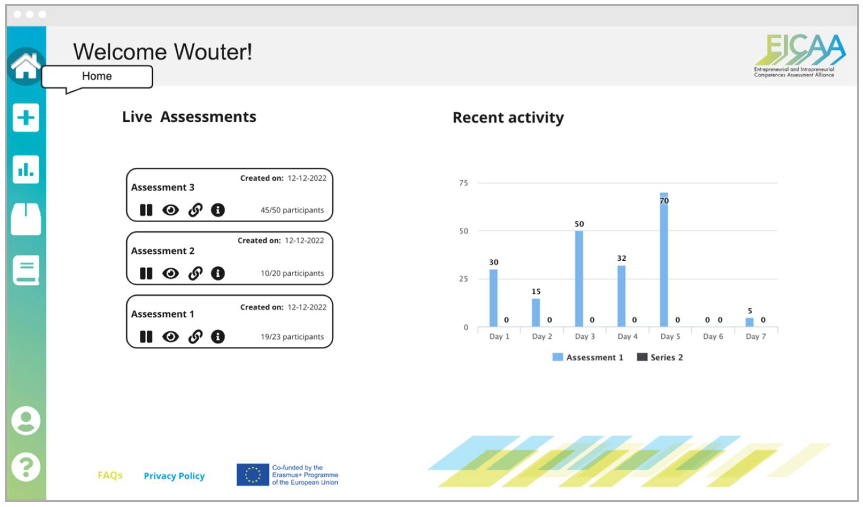Toggle eye view icon for Assessment 3

[170, 210]
